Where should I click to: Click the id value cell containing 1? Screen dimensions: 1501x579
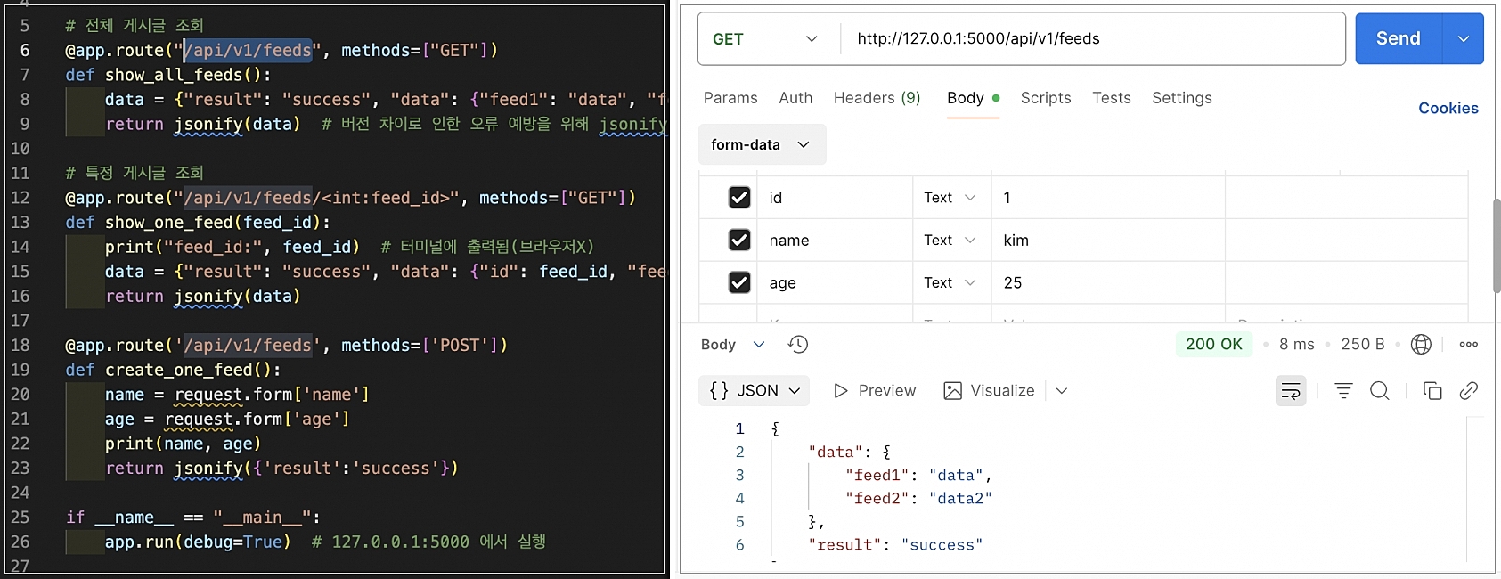click(x=1108, y=198)
